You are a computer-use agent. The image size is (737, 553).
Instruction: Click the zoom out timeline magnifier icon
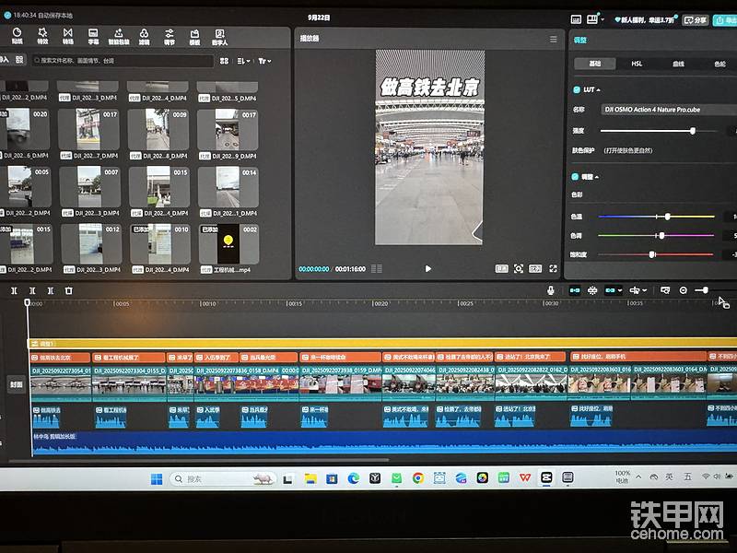[x=684, y=290]
